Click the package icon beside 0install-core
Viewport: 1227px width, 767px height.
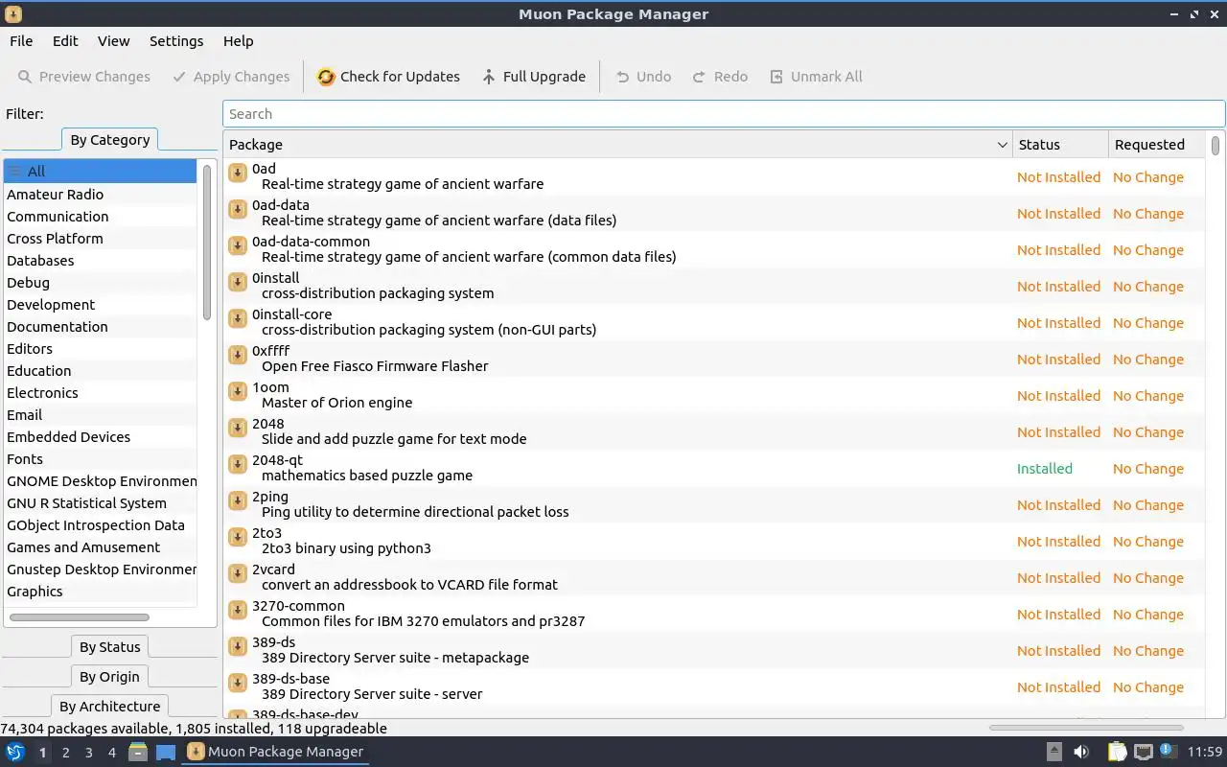(238, 318)
